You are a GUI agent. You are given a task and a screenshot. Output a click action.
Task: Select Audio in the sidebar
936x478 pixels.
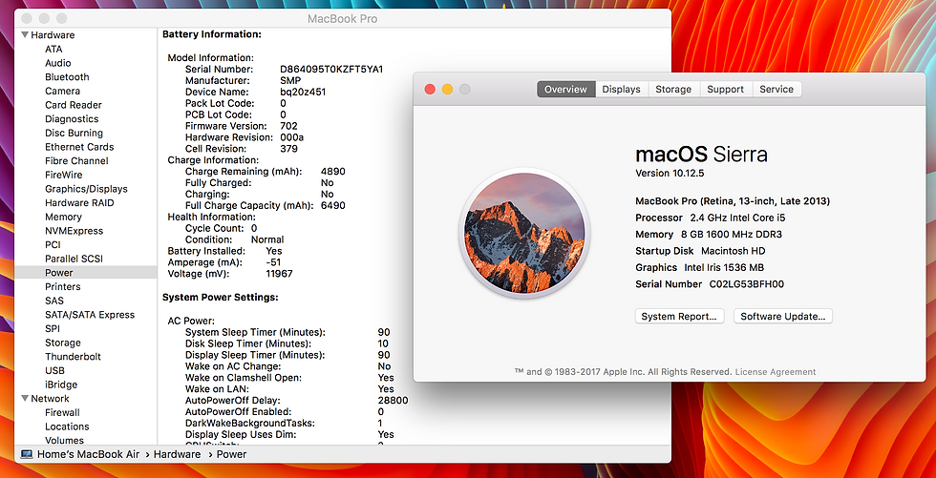click(x=58, y=63)
